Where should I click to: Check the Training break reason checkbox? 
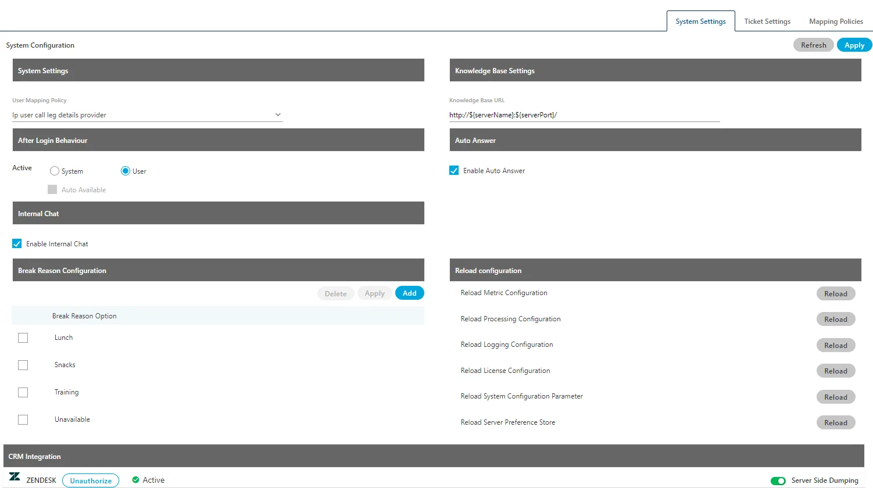pyautogui.click(x=23, y=393)
